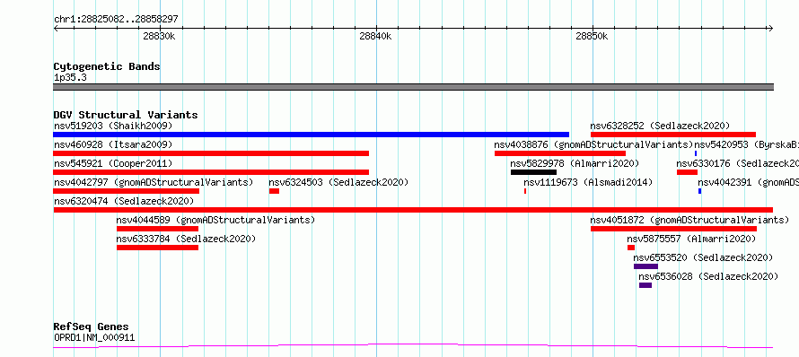Click the blue nsv519203 variant bar
Image resolution: width=799 pixels, height=357 pixels.
[311, 135]
